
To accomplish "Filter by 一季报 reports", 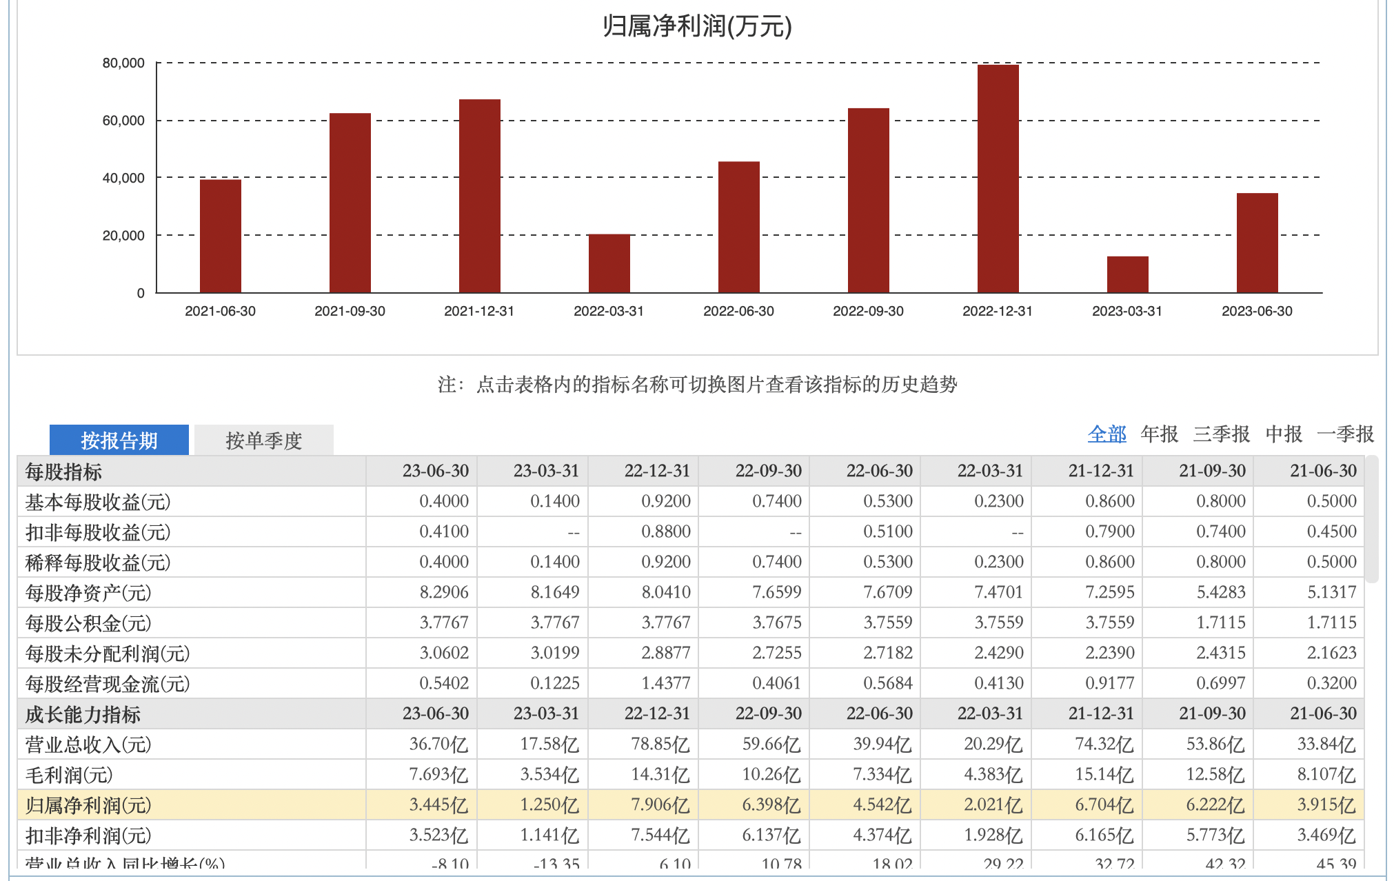I will coord(1345,434).
